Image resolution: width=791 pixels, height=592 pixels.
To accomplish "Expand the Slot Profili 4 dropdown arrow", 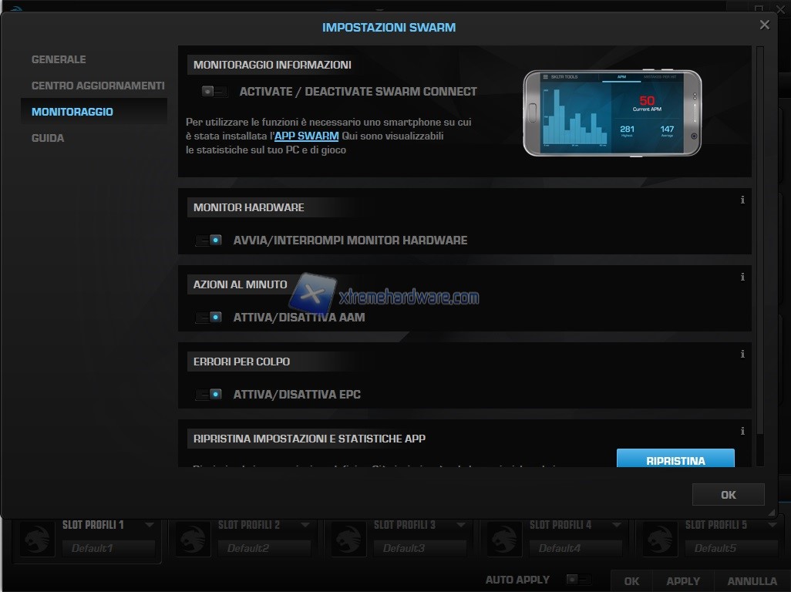I will coord(618,526).
